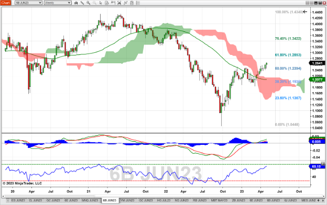Switch to the ES JUN23 tab
The height and width of the screenshot is (205, 327).
[18, 200]
